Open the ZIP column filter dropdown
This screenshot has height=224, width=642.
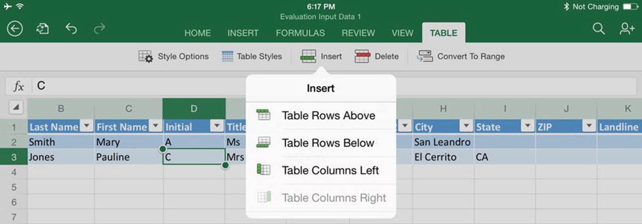[589, 126]
